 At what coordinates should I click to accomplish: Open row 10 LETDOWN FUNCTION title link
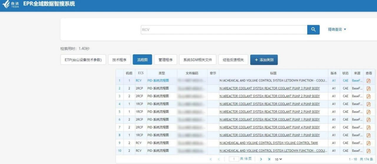[x=274, y=151]
